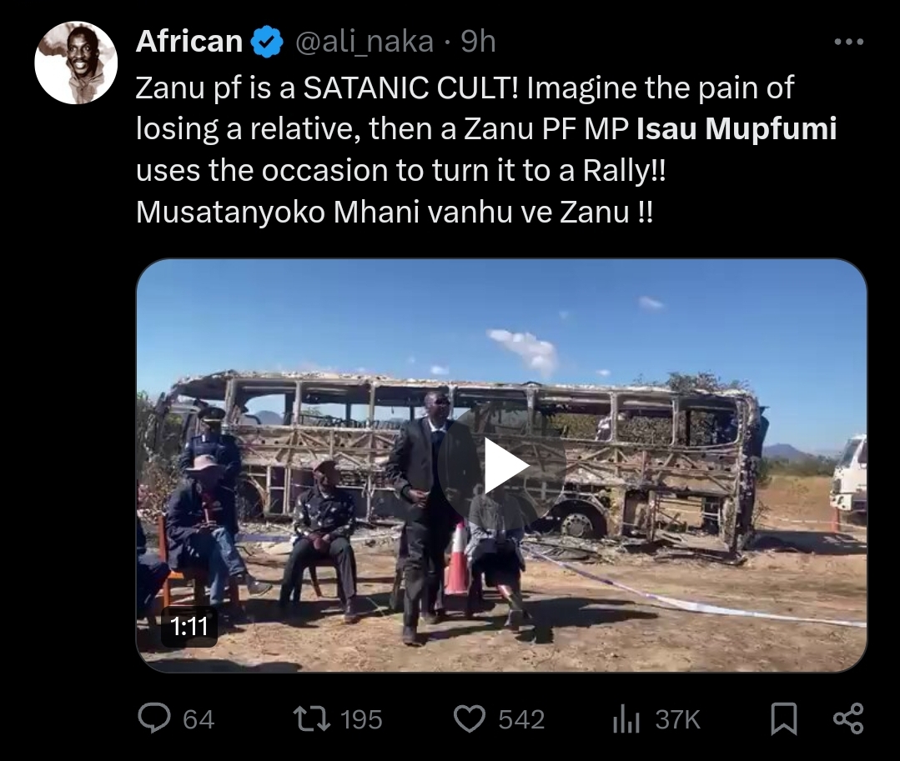The height and width of the screenshot is (761, 900).
Task: Bookmark this post
Action: tap(783, 718)
